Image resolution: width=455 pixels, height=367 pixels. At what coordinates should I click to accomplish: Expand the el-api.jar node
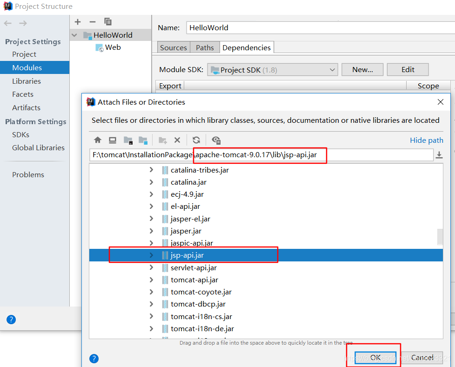[151, 206]
